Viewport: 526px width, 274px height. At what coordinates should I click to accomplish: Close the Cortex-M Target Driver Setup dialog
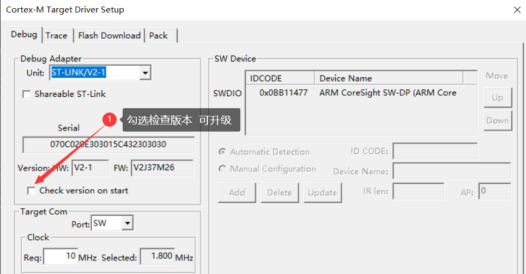(517, 10)
